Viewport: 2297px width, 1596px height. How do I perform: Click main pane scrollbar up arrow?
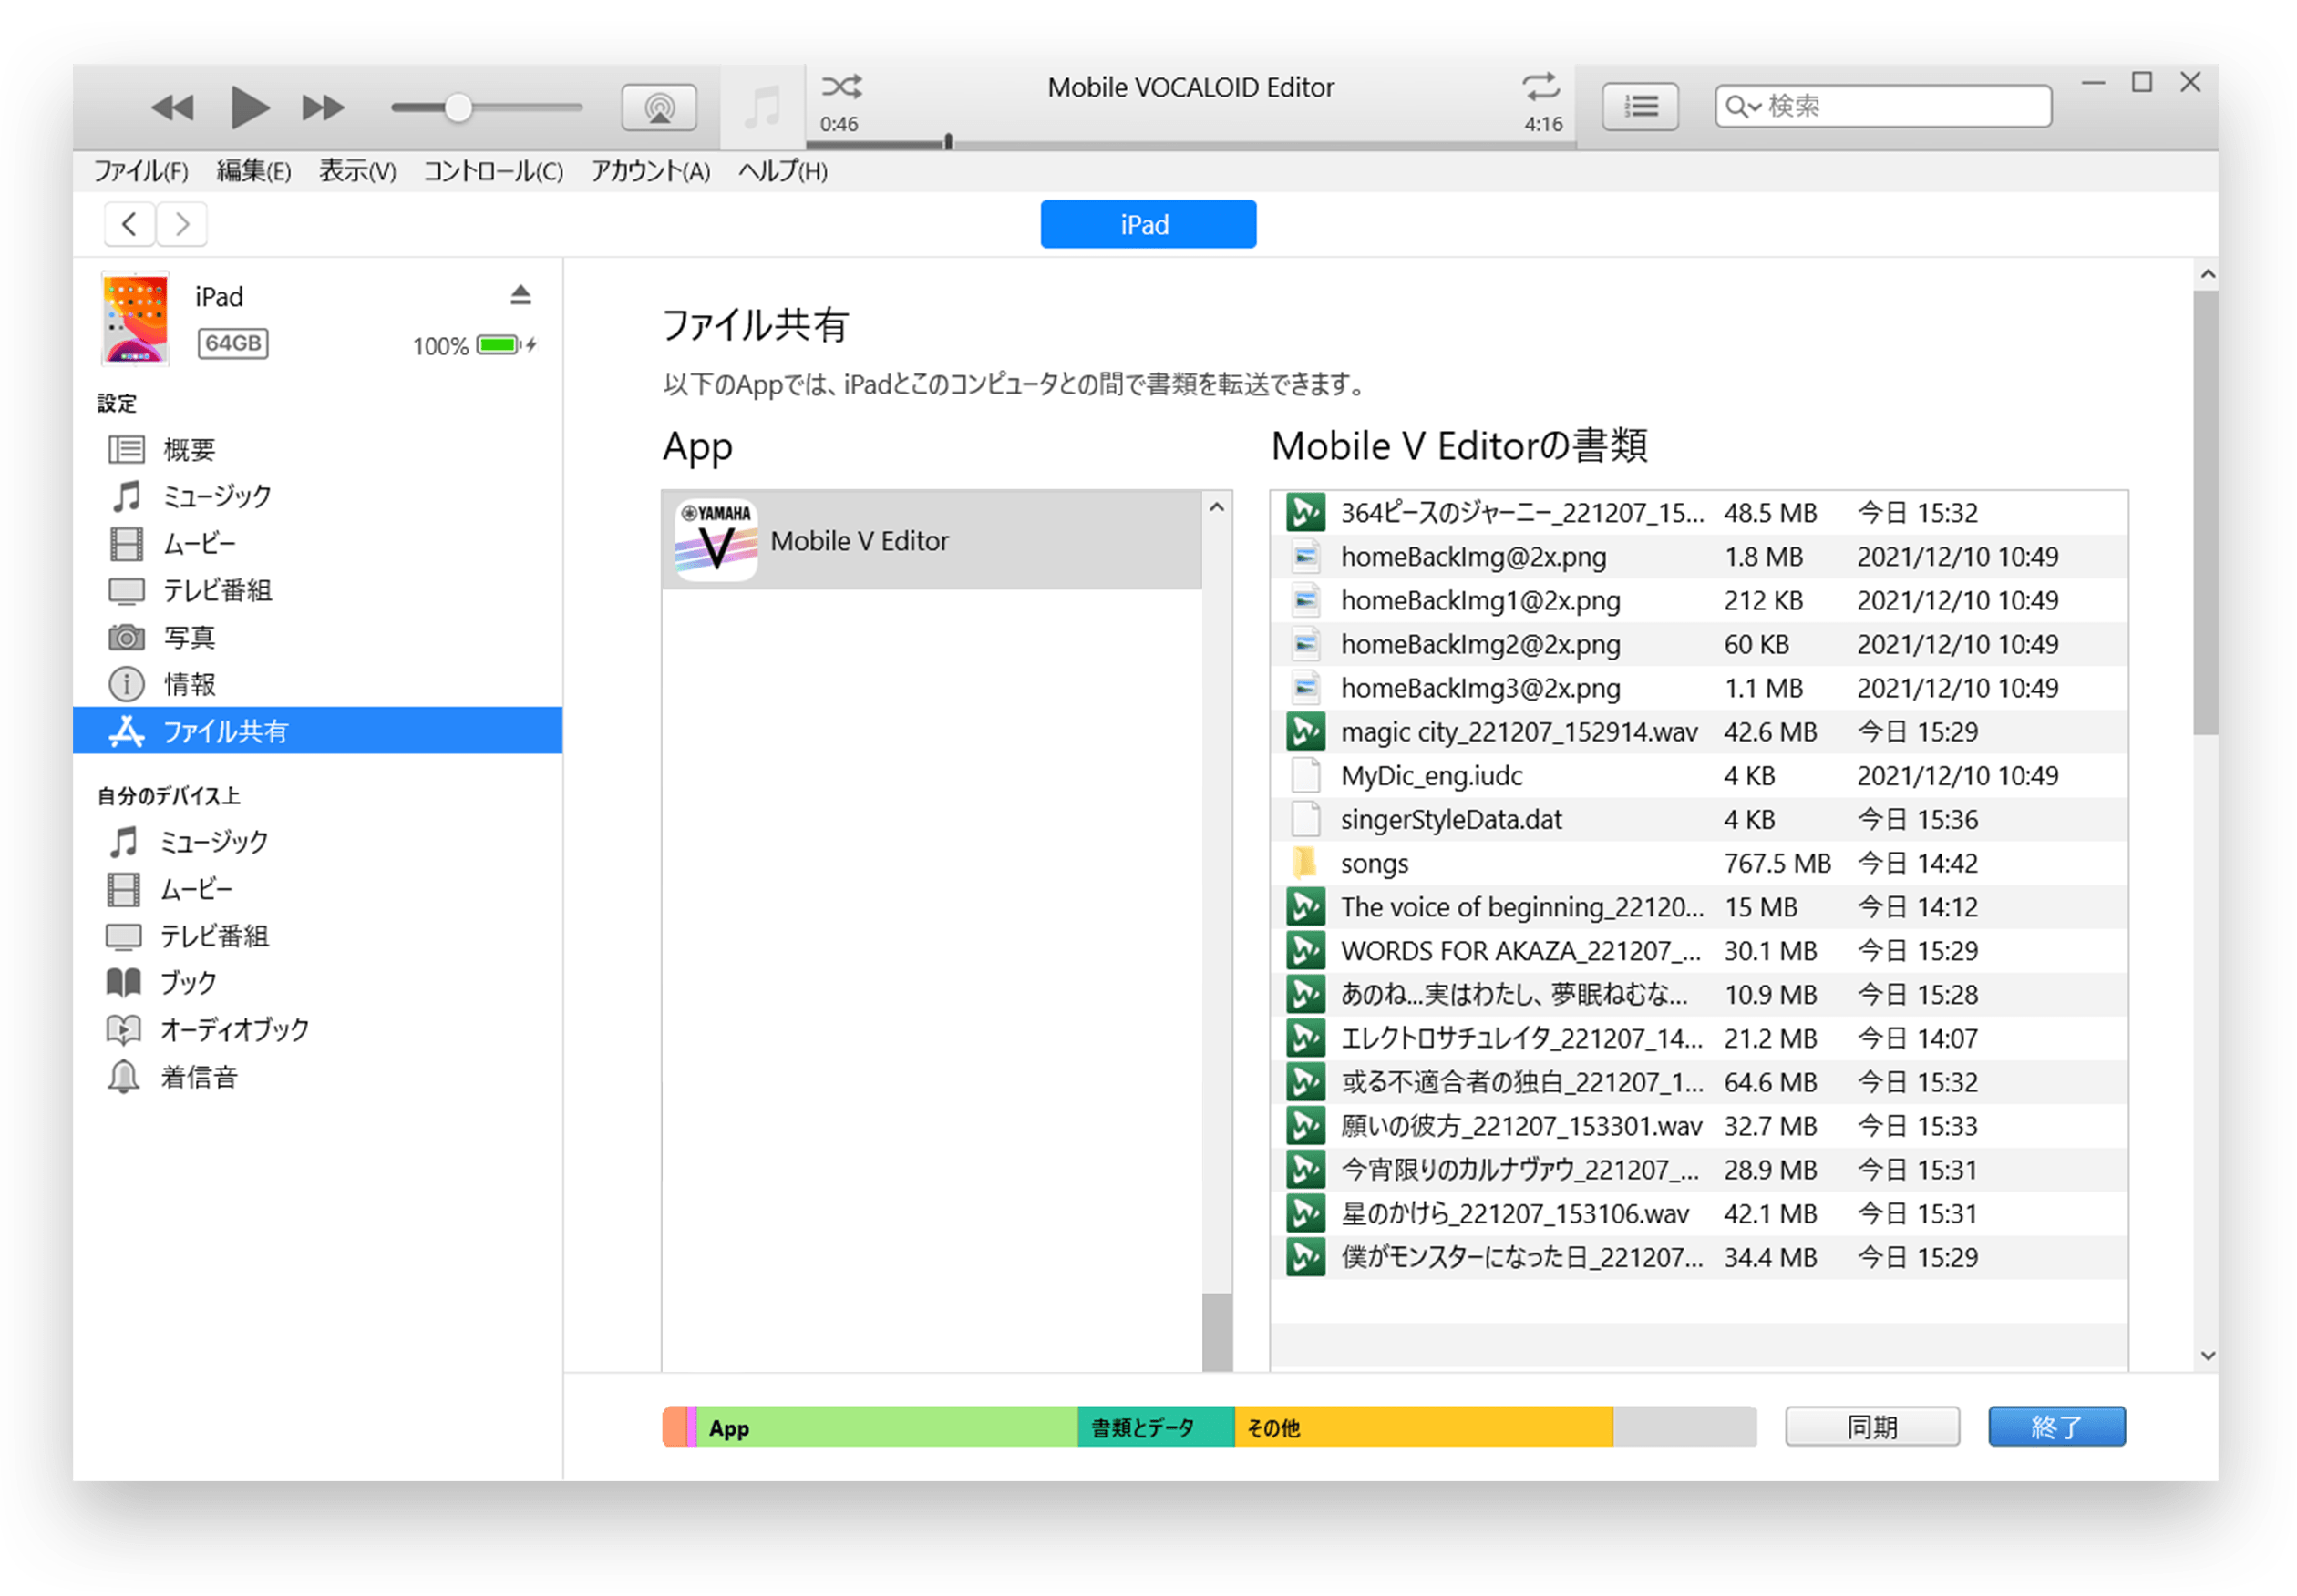pos(2208,274)
